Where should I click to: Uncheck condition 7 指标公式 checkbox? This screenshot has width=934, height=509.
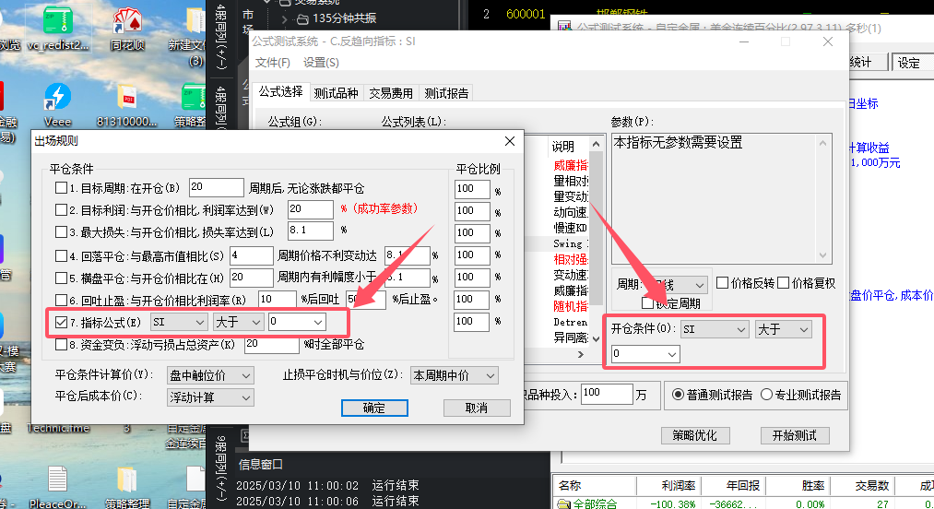tap(61, 323)
